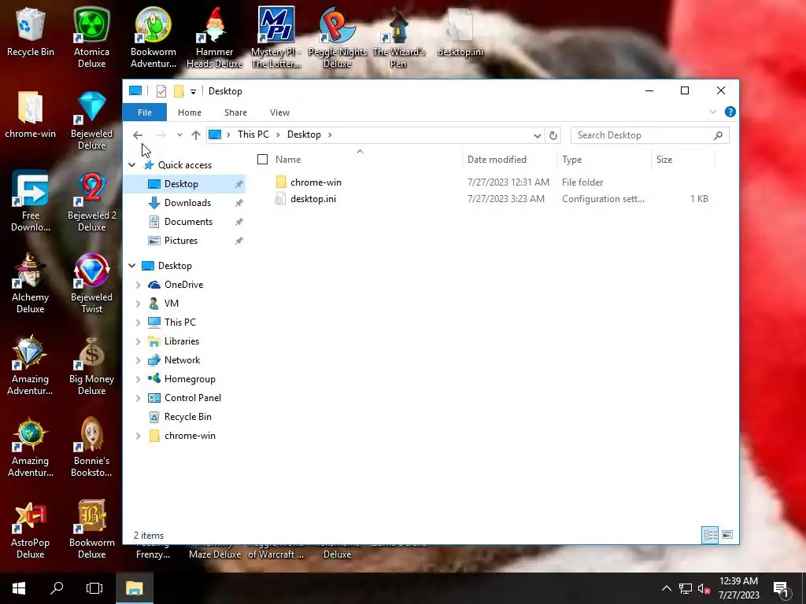Screen dimensions: 806x604
Task: Select the desktop.ini icon on the desktop
Action: [x=460, y=31]
